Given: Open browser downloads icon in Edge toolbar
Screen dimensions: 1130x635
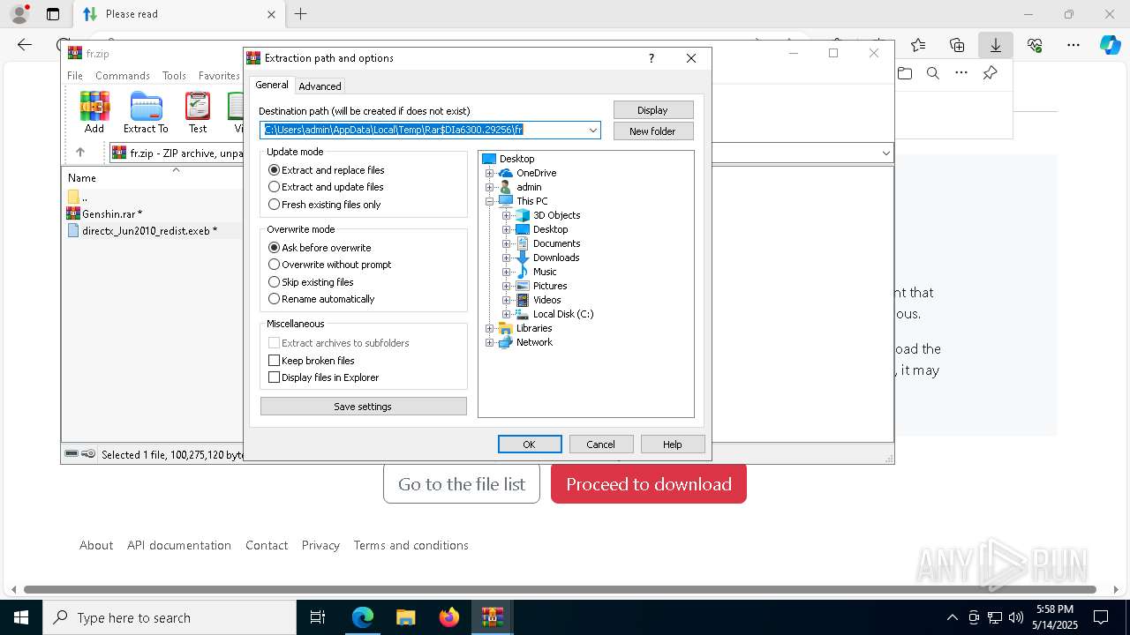Looking at the screenshot, I should pyautogui.click(x=995, y=45).
